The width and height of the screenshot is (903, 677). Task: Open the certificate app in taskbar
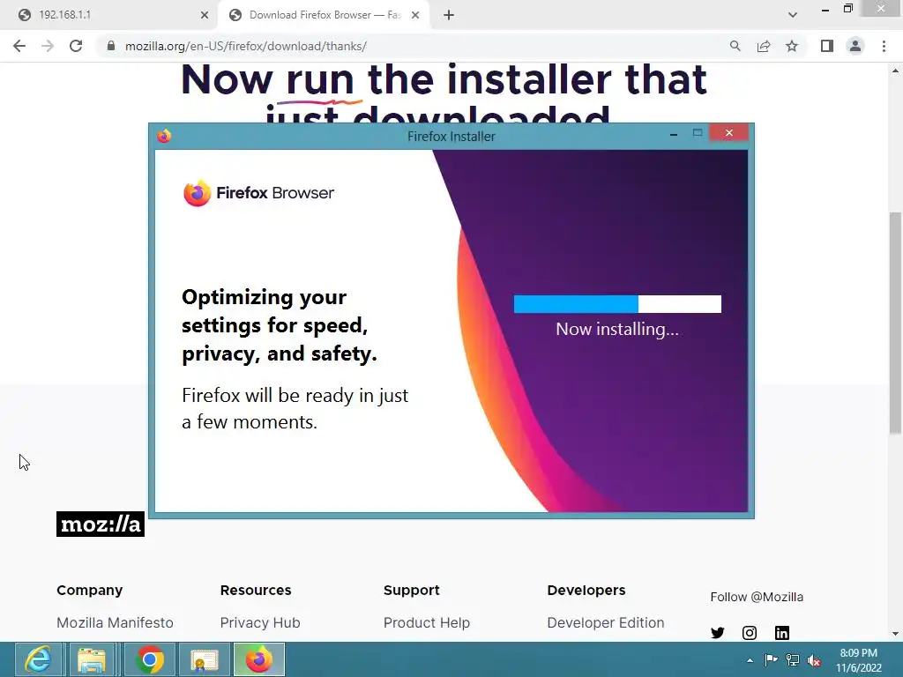pos(204,659)
